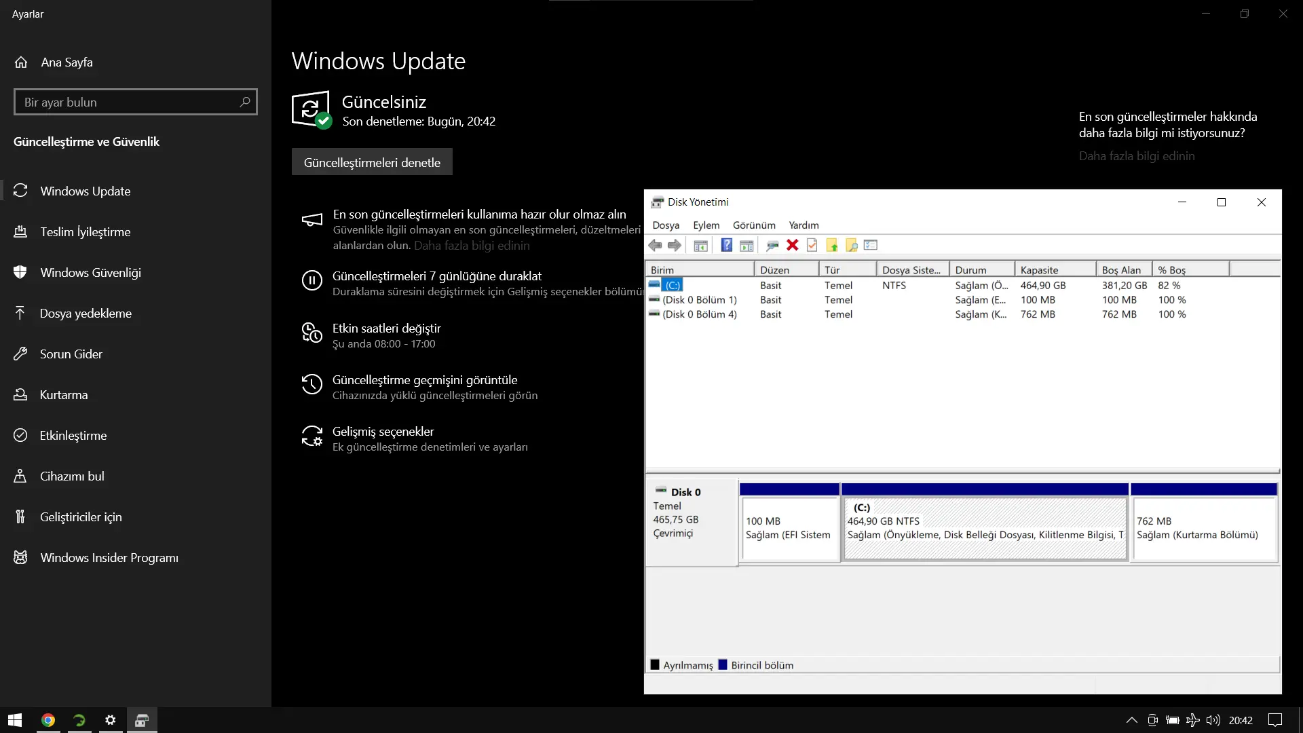1303x733 pixels.
Task: Click the blue Birincil bölüm legend swatch
Action: (723, 665)
